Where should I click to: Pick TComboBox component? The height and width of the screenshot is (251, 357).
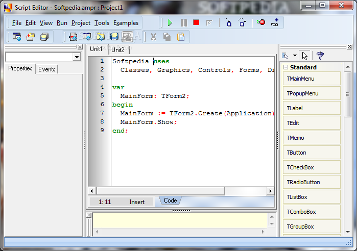tap(312, 212)
